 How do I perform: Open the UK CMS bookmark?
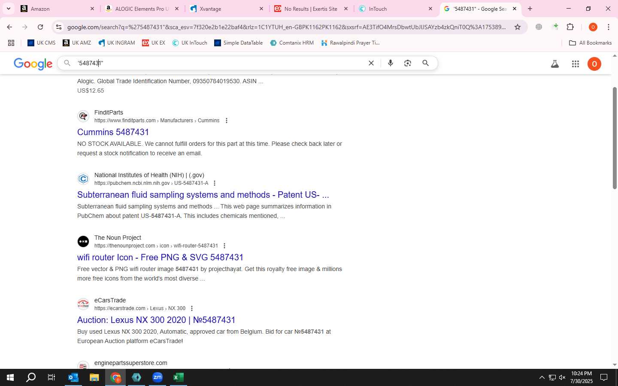(x=42, y=43)
